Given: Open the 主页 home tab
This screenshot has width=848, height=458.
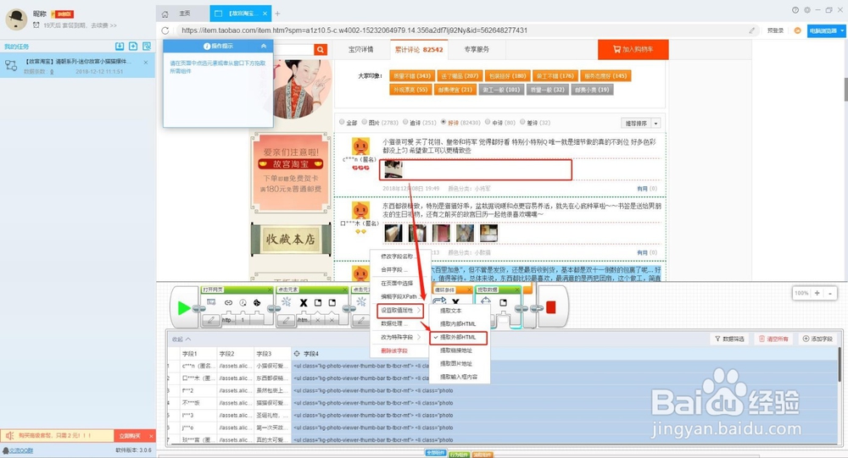Looking at the screenshot, I should (x=184, y=14).
